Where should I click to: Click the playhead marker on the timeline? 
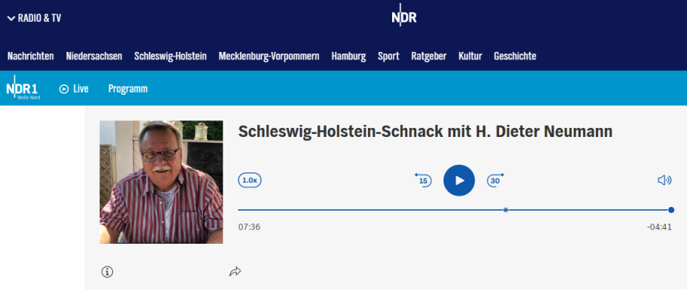coord(505,210)
